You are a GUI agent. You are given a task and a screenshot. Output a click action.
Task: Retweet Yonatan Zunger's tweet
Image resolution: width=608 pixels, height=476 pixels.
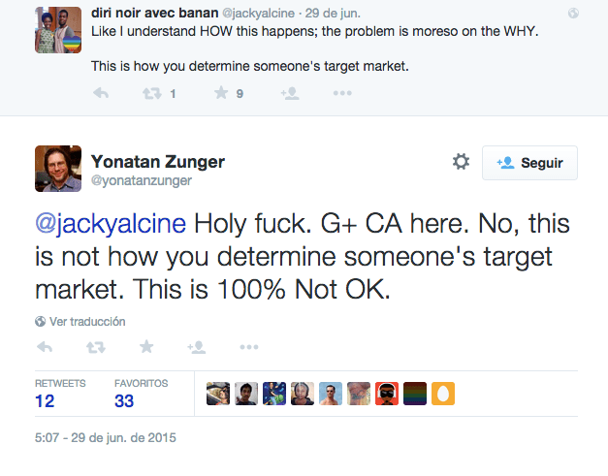[96, 347]
